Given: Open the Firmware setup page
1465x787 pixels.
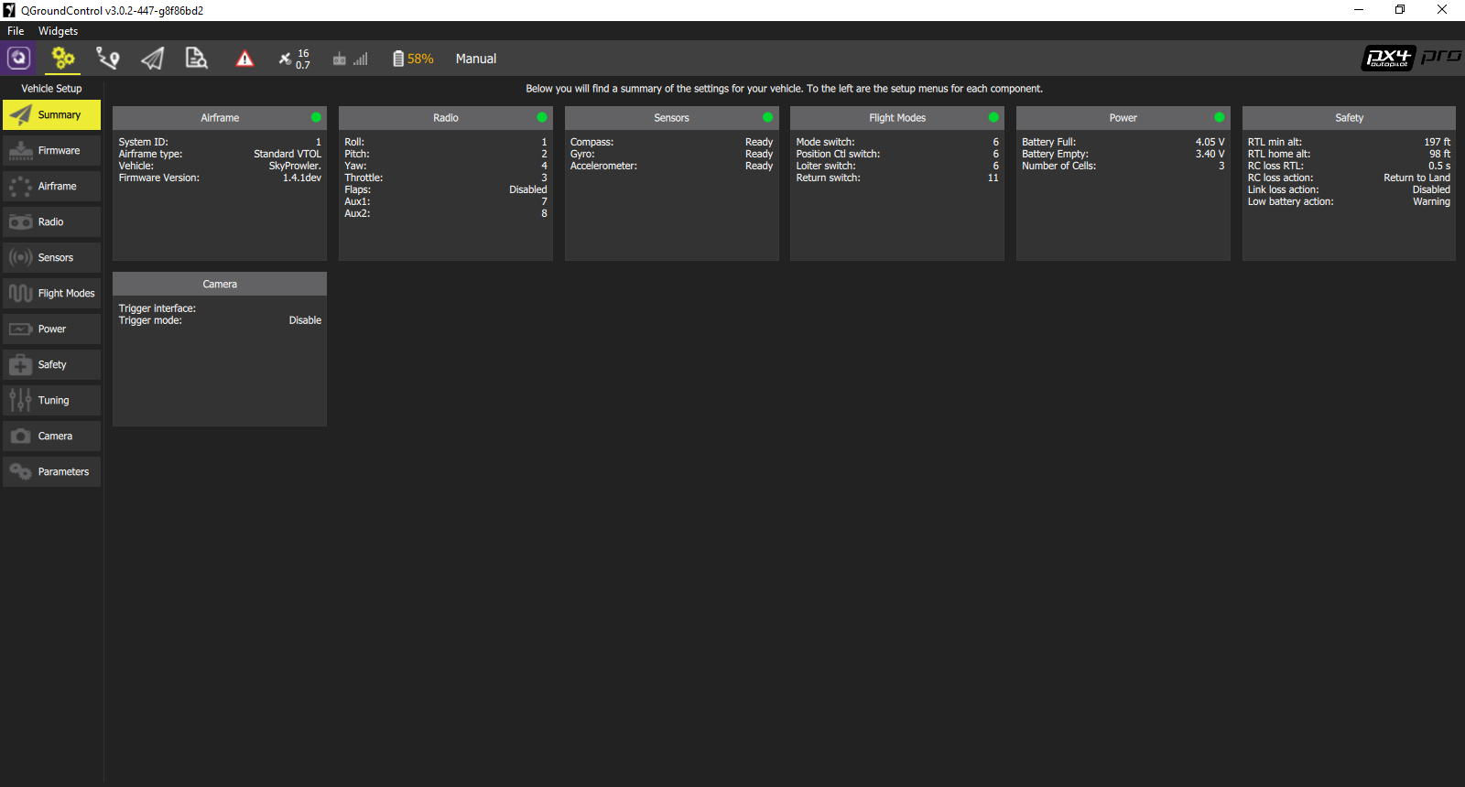Looking at the screenshot, I should (52, 151).
